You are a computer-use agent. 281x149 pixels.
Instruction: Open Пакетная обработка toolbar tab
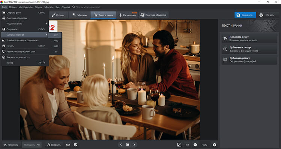point(153,15)
